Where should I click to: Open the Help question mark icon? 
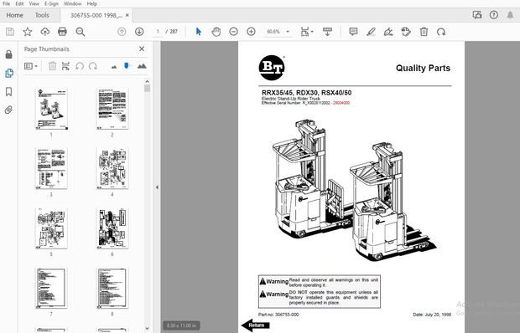tap(494, 15)
